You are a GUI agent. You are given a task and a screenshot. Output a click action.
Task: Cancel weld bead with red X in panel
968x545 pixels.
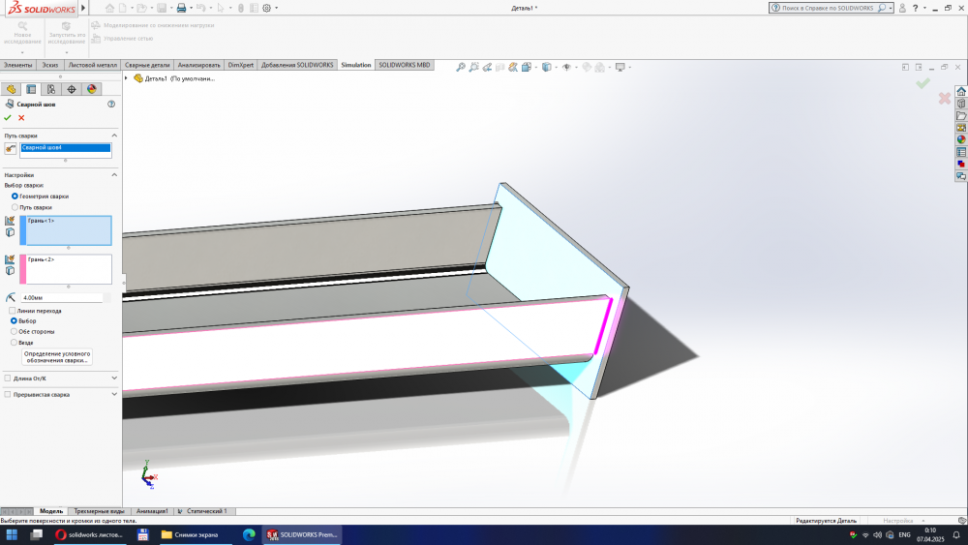21,117
